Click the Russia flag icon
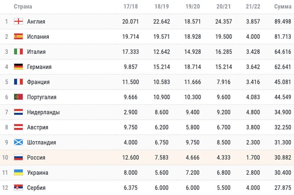Viewport: 294px width, 195px height. click(18, 158)
